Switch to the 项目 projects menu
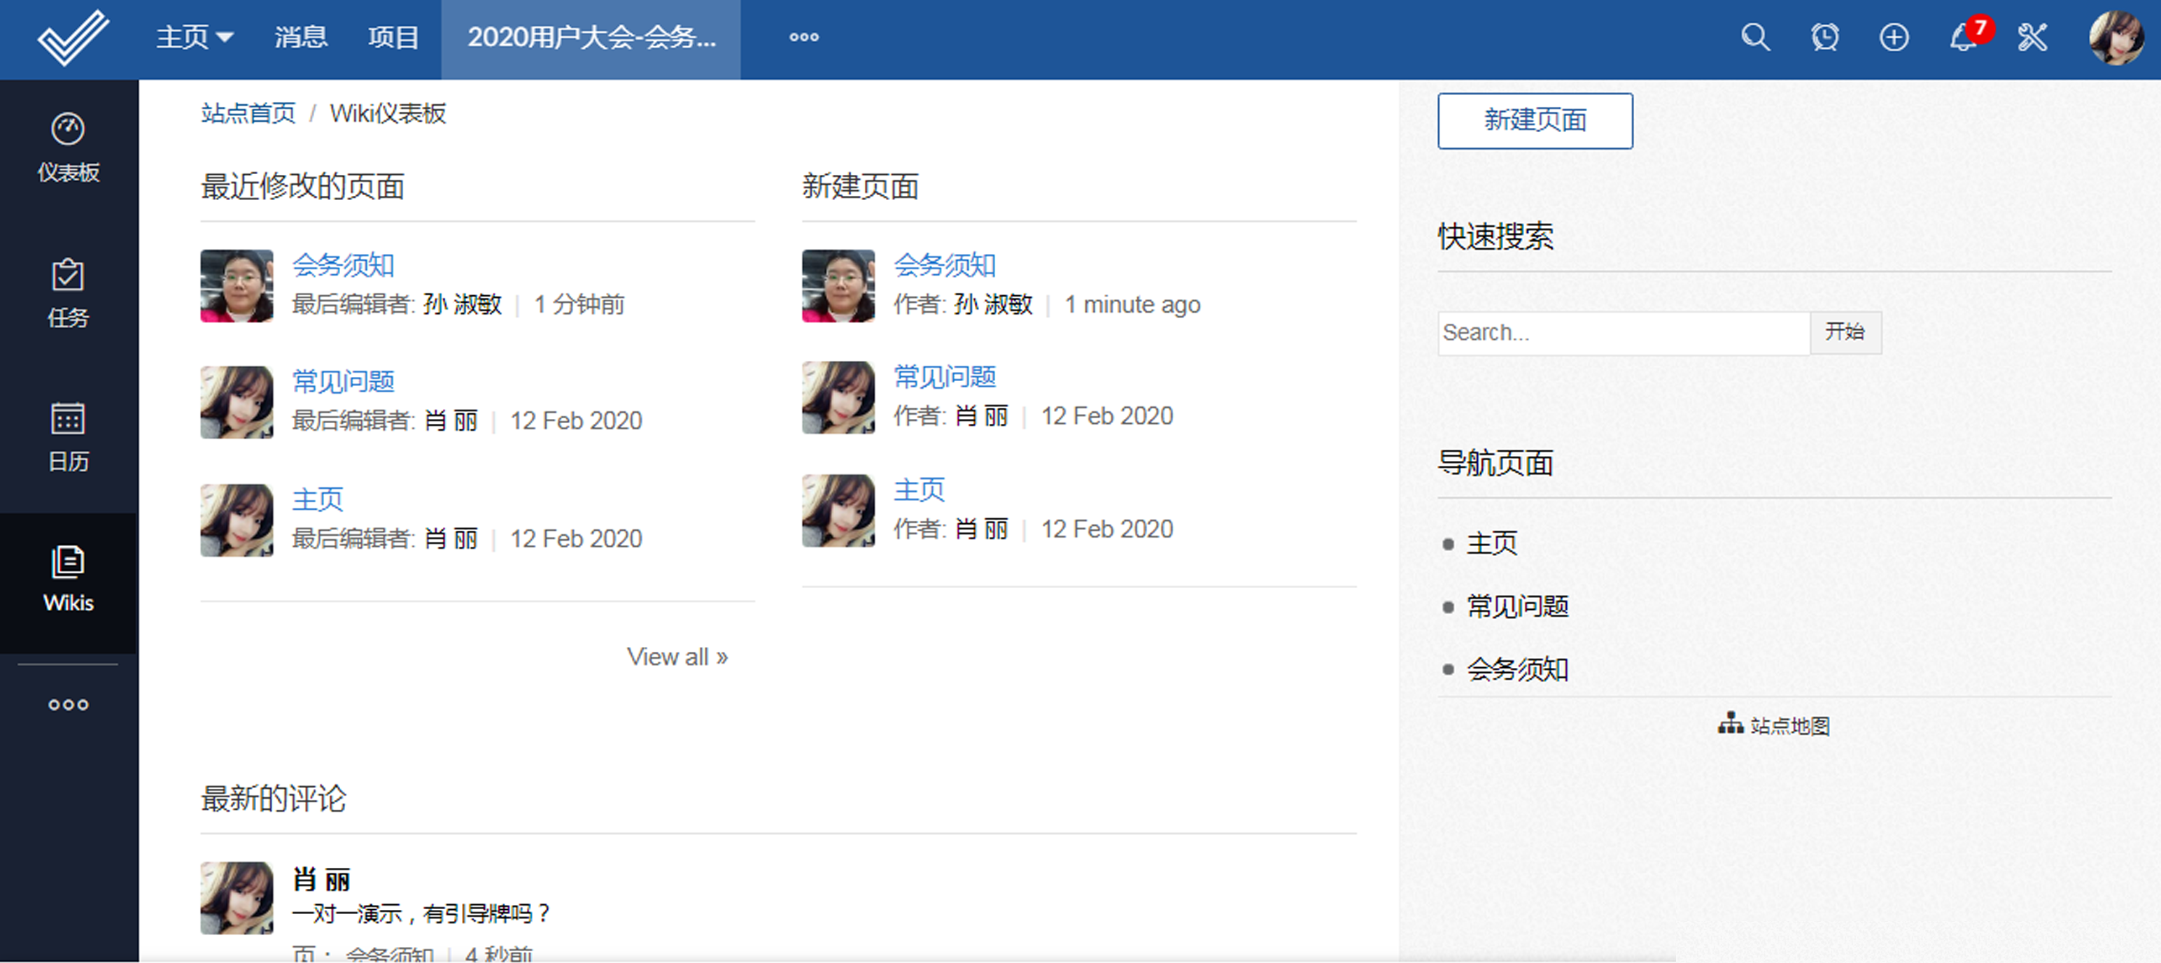 (393, 38)
